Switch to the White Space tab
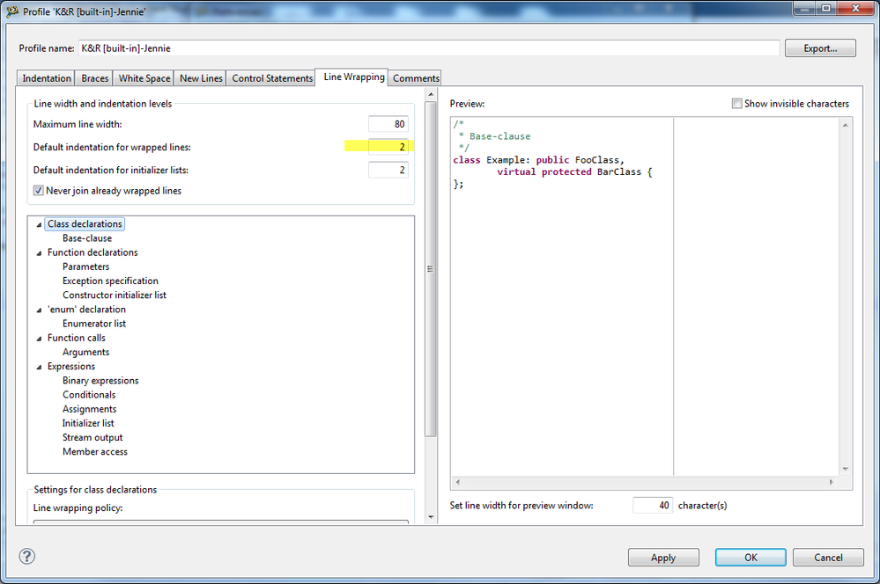 144,78
